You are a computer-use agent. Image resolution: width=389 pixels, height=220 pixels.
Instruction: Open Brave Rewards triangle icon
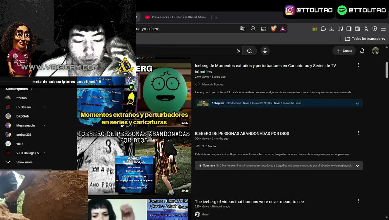pos(283,29)
